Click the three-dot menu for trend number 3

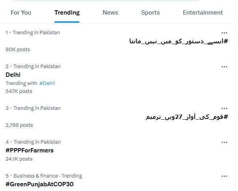coord(224,108)
